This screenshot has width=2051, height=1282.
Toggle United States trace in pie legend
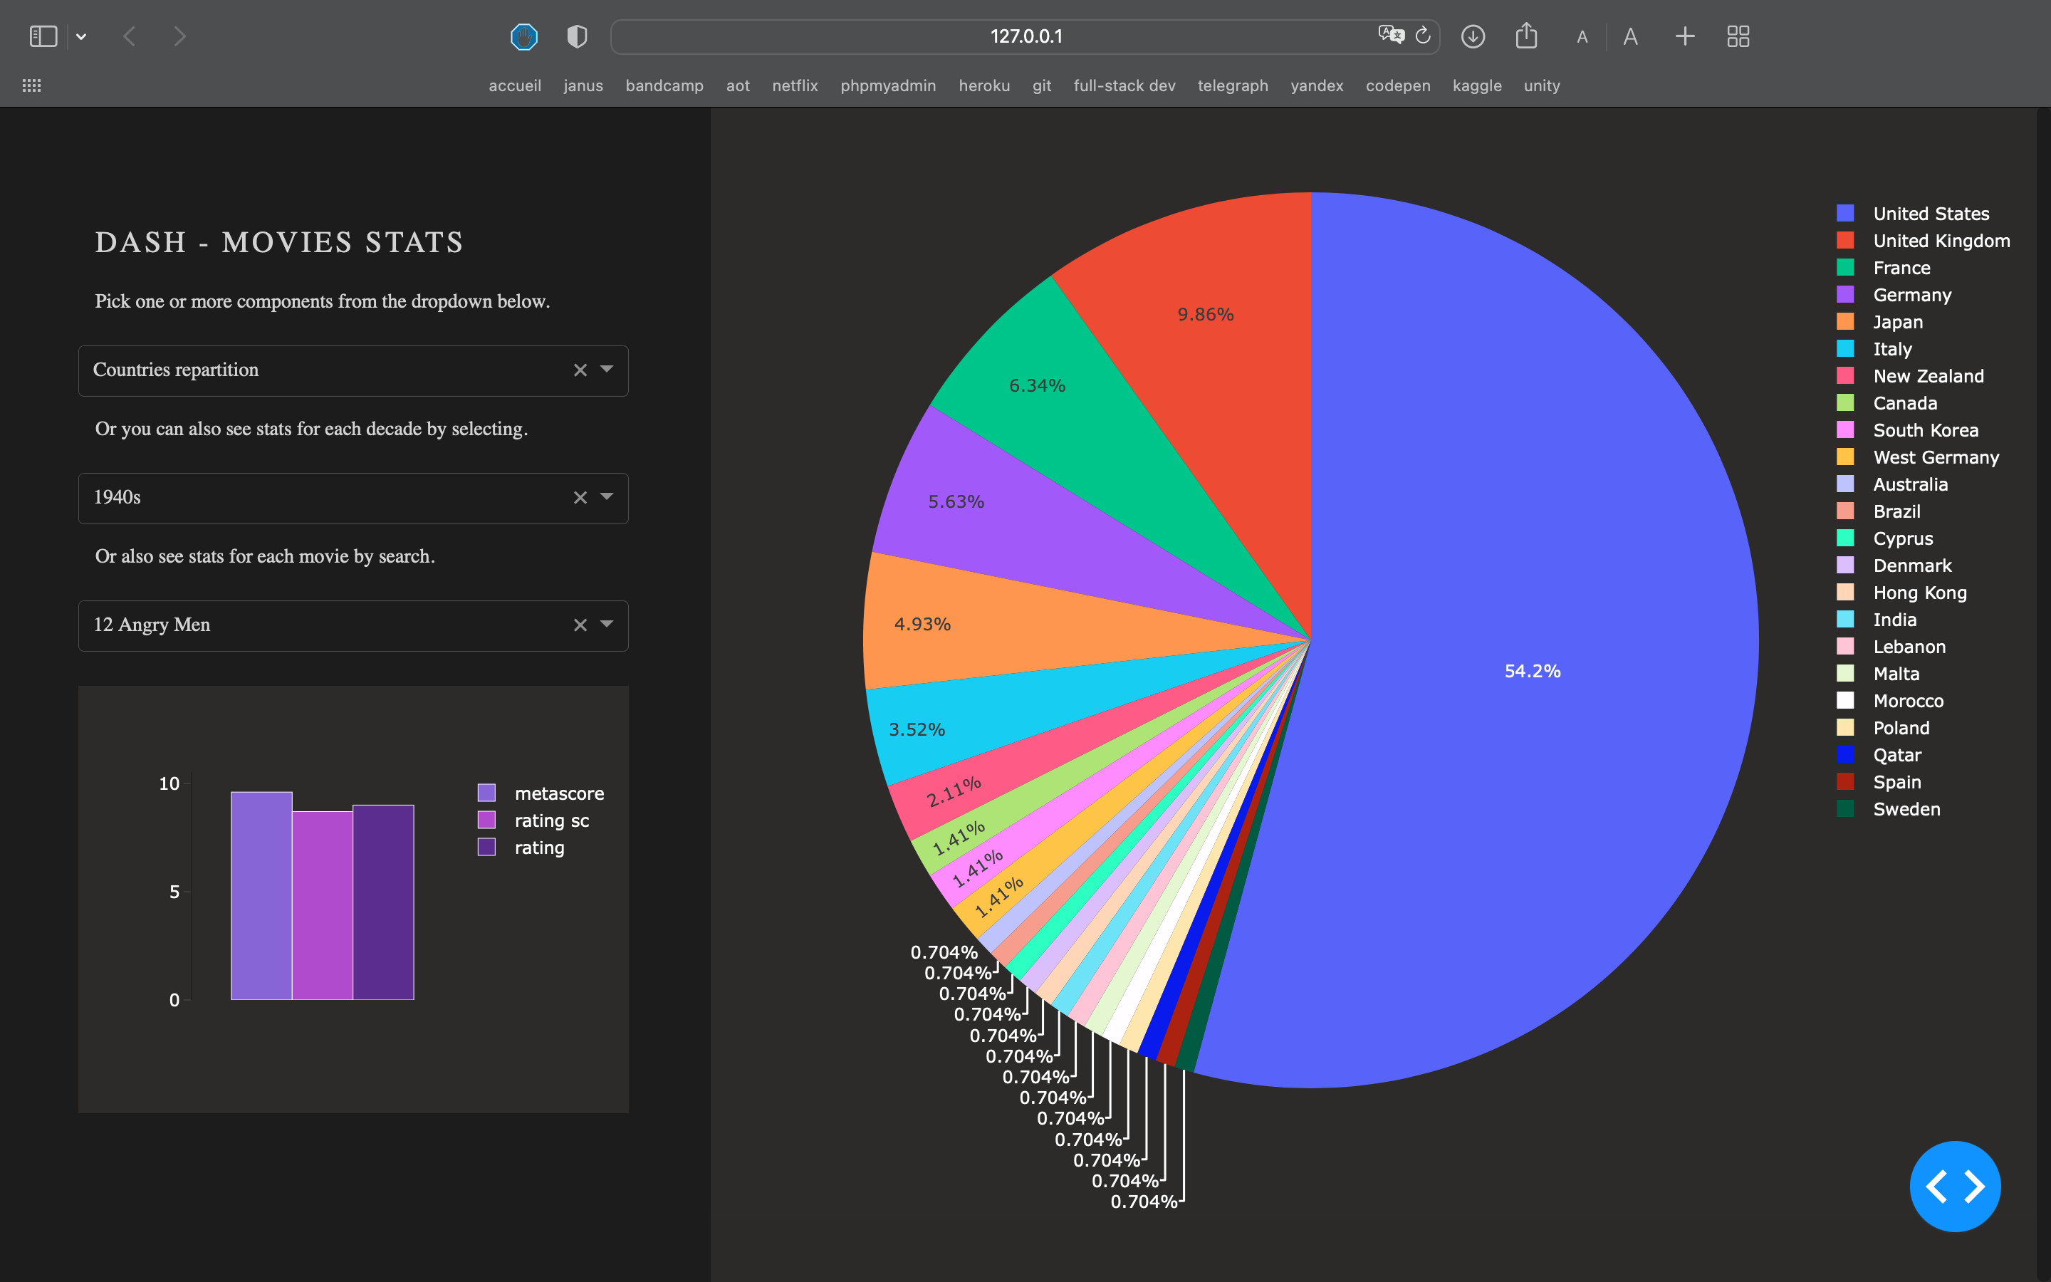tap(1931, 214)
